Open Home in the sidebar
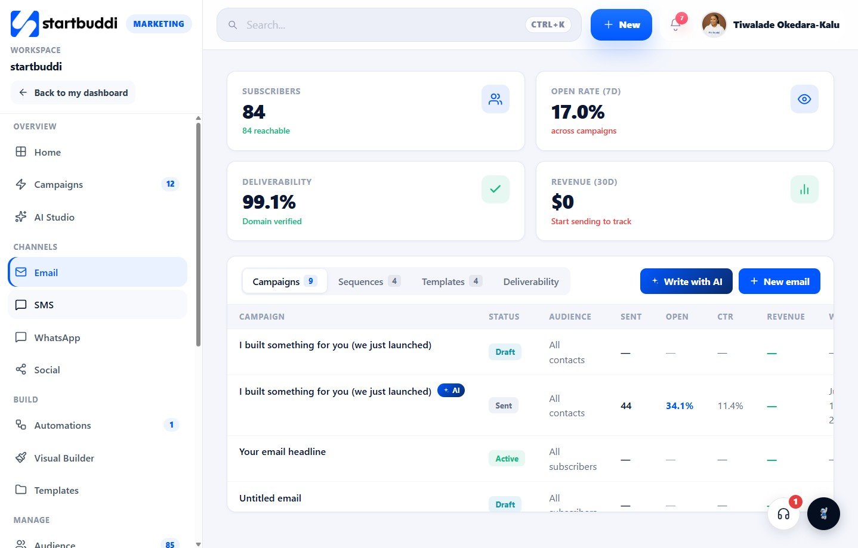 click(x=98, y=152)
